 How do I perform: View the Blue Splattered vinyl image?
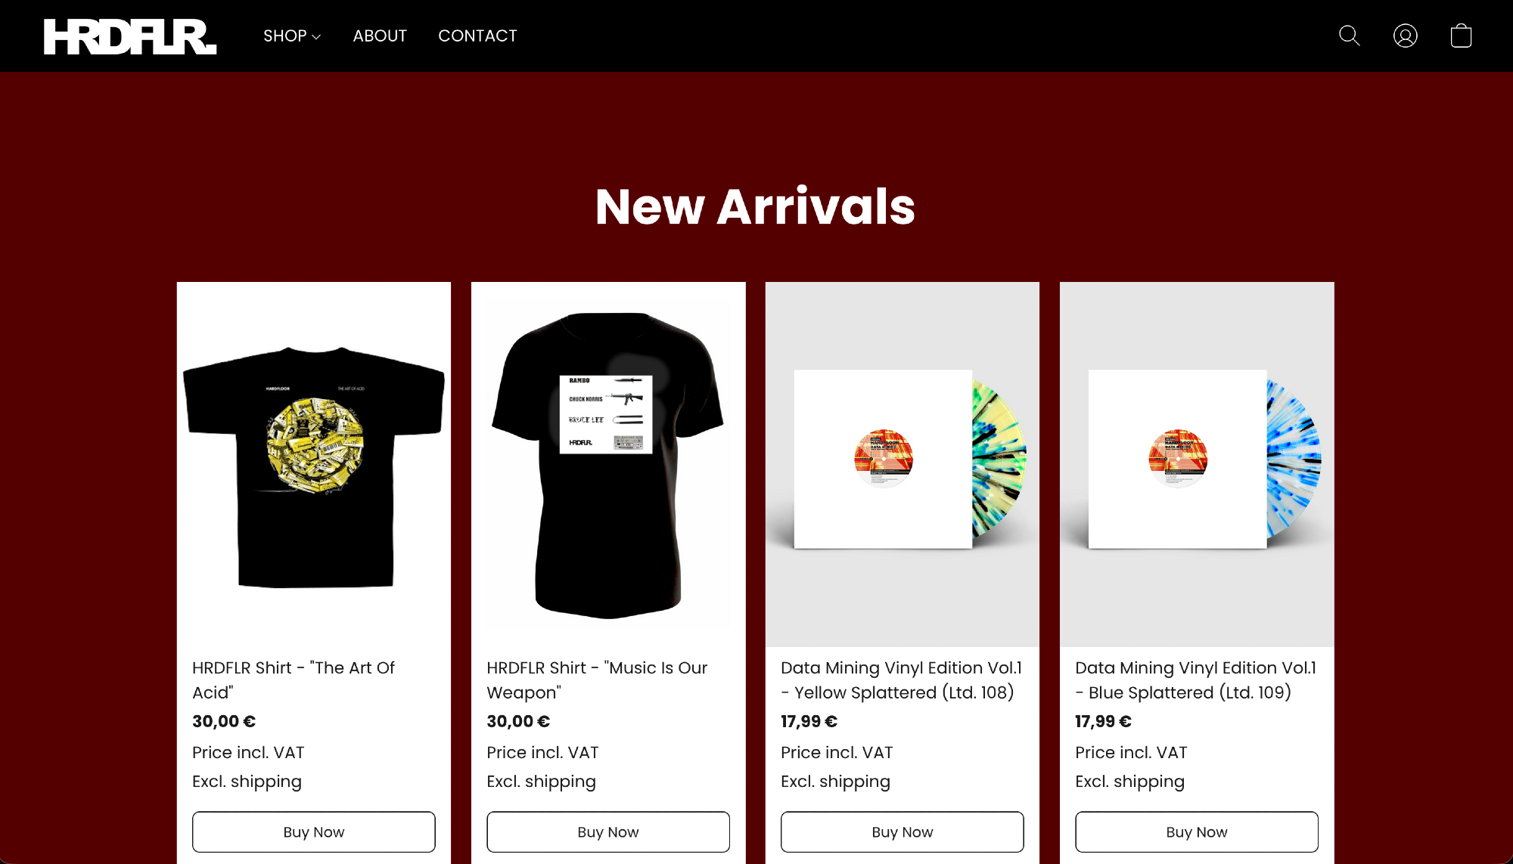click(x=1197, y=464)
